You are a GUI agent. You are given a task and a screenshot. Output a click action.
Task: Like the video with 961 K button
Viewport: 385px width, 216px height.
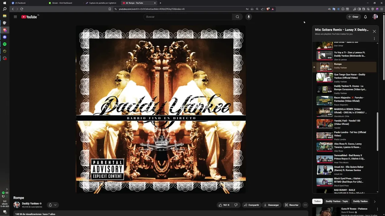224,205
